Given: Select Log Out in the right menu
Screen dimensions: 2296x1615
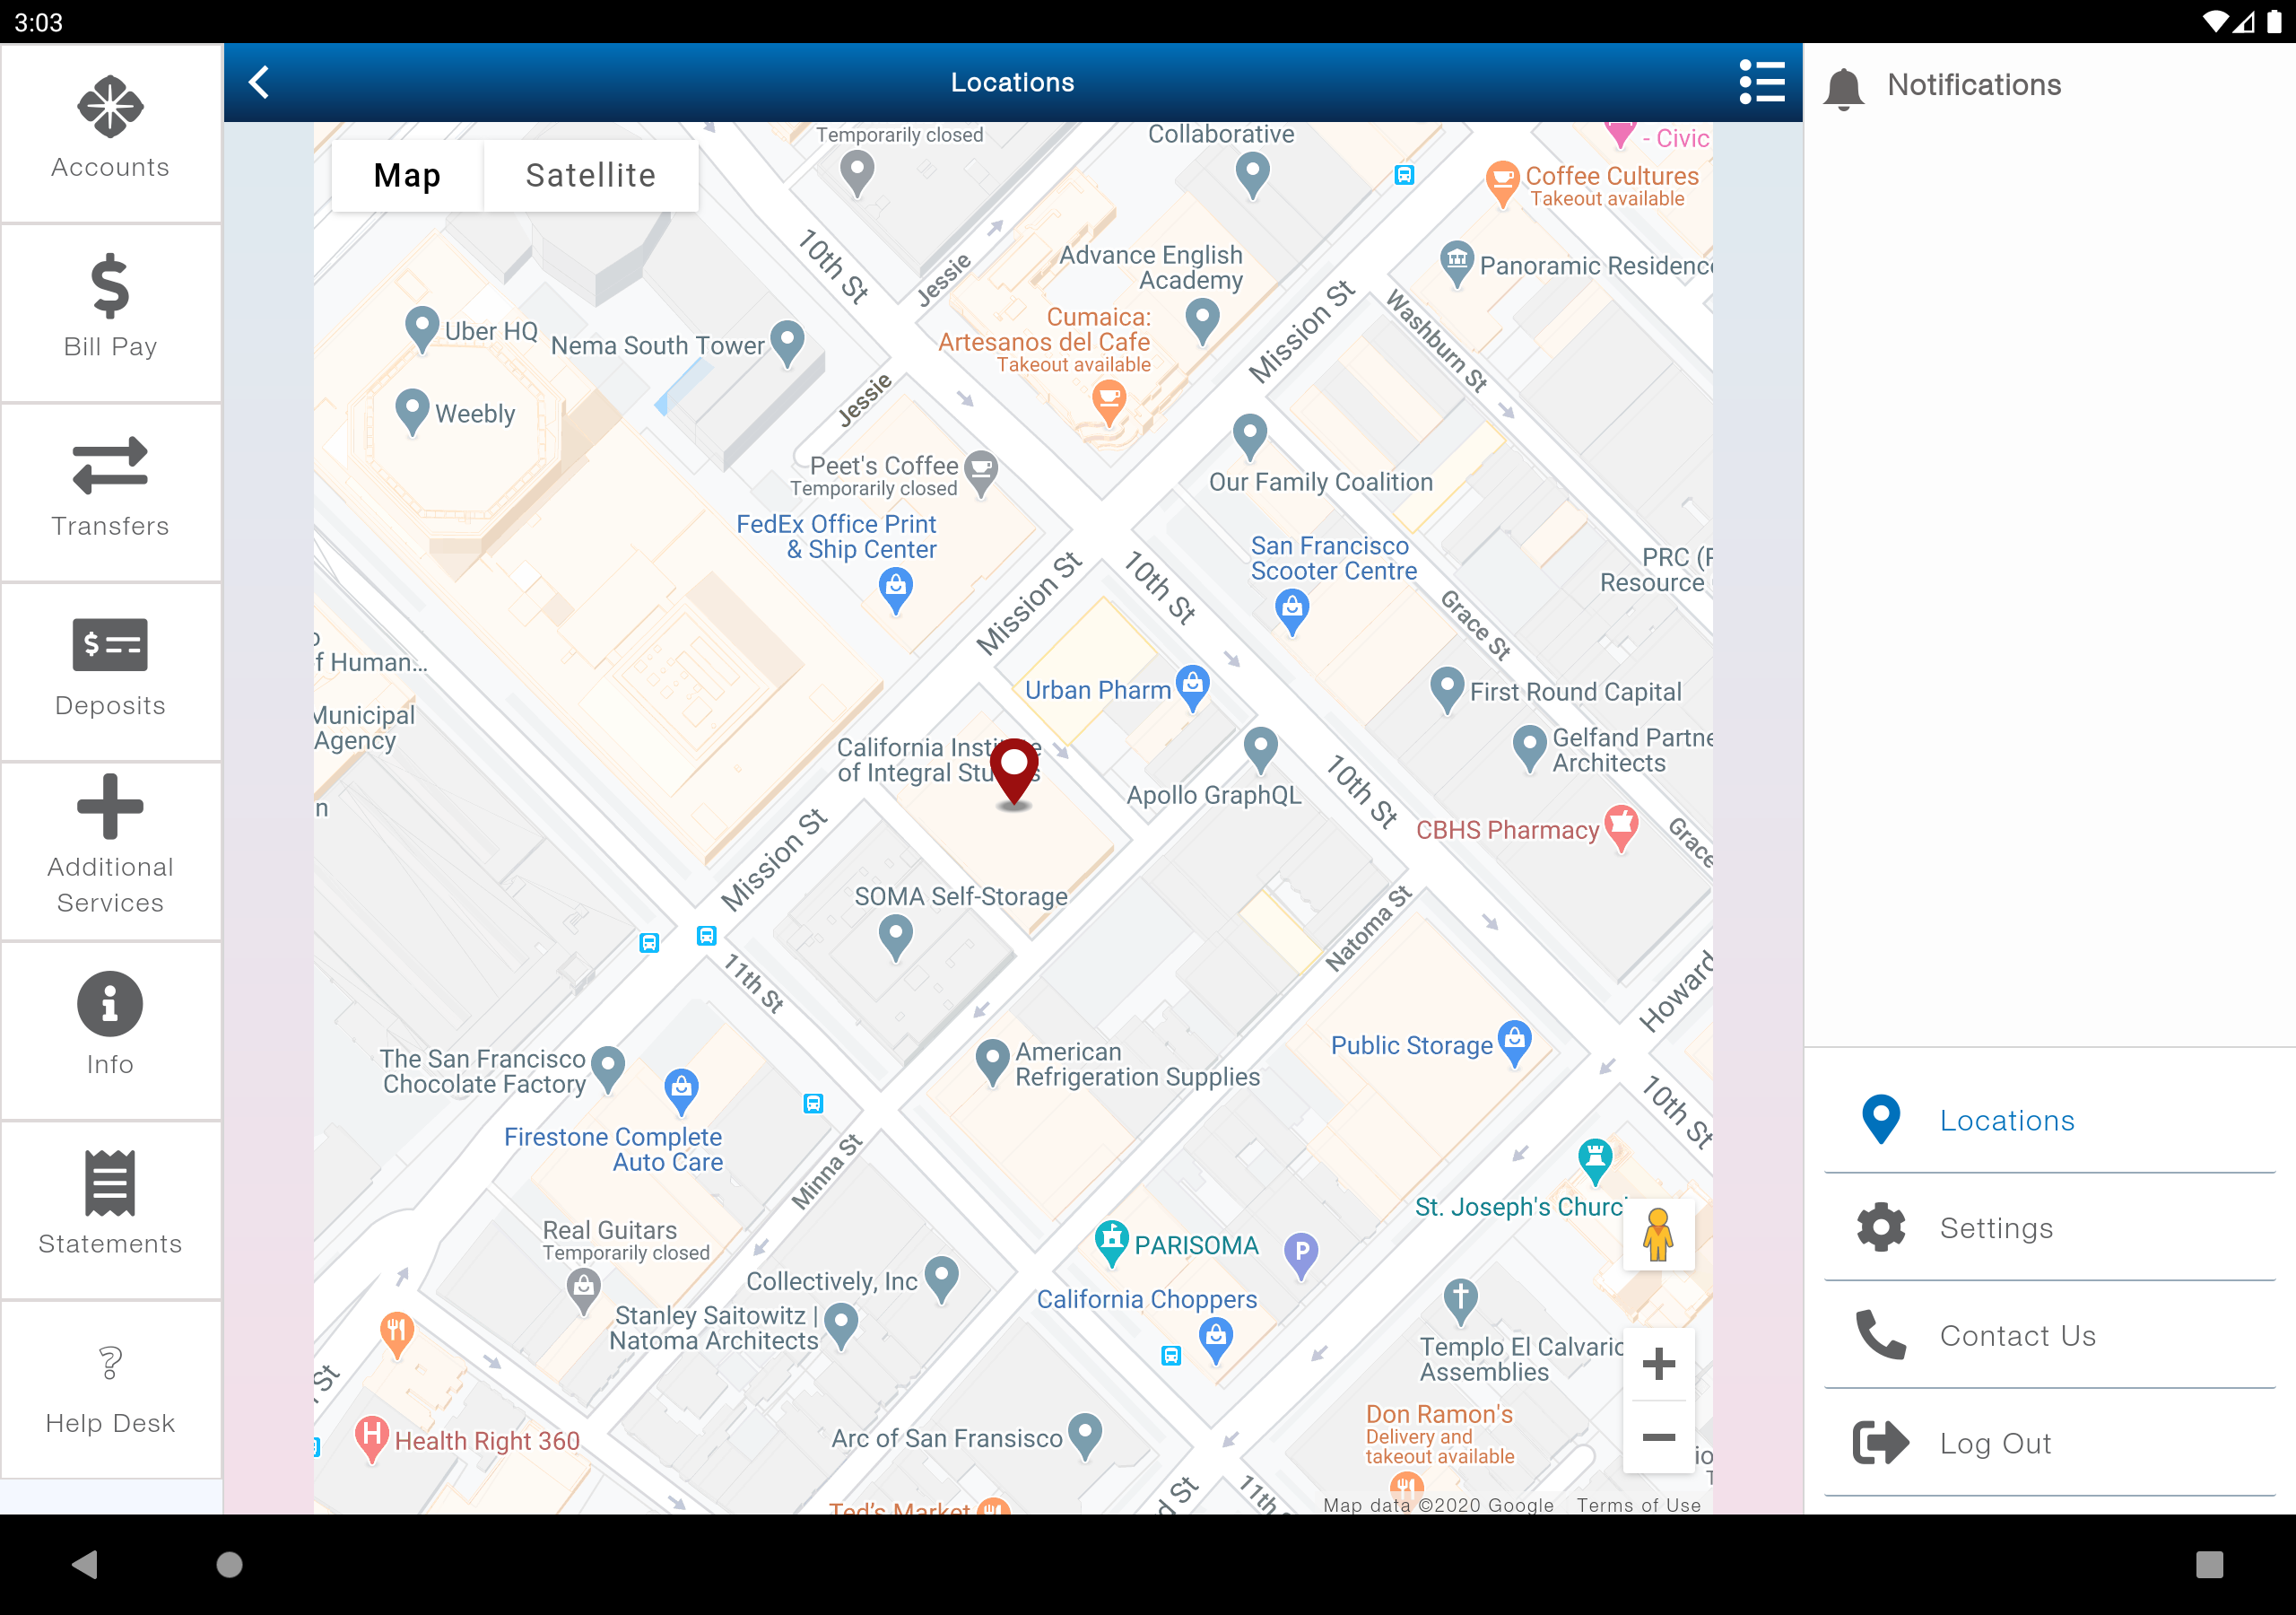Looking at the screenshot, I should point(2049,1443).
